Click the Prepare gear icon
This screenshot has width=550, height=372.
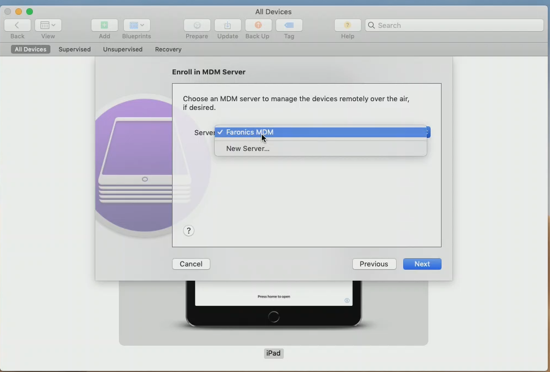point(197,25)
